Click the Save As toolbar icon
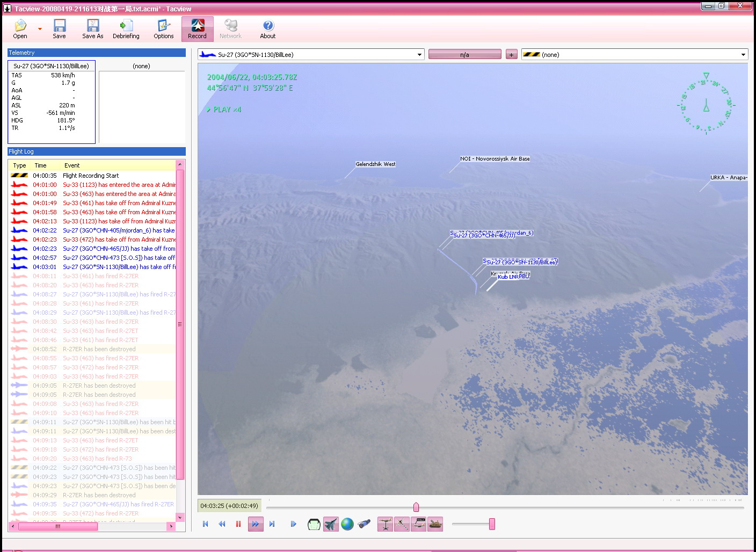The image size is (756, 552). (x=92, y=29)
